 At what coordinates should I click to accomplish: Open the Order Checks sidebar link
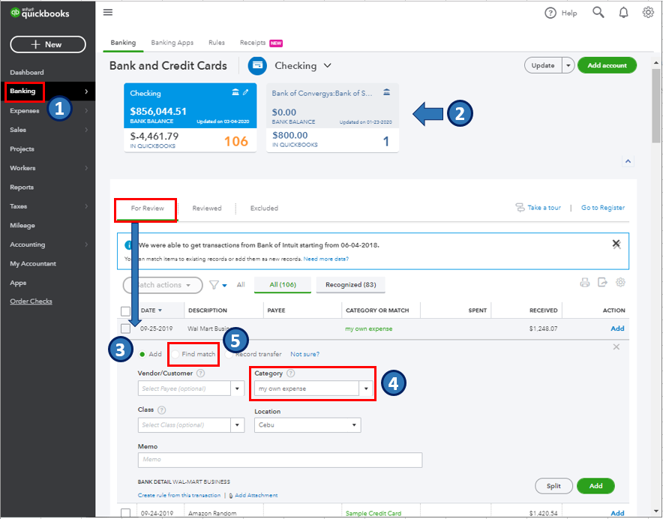[31, 301]
